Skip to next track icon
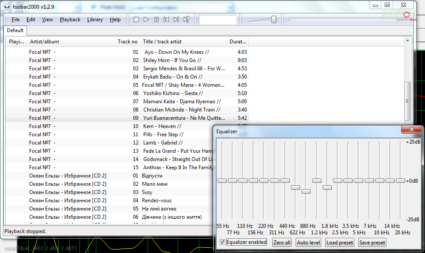The image size is (425, 253). point(176,20)
